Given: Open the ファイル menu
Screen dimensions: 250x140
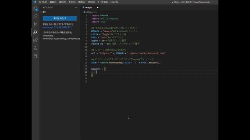Looking at the screenshot, I should (x=43, y=2).
